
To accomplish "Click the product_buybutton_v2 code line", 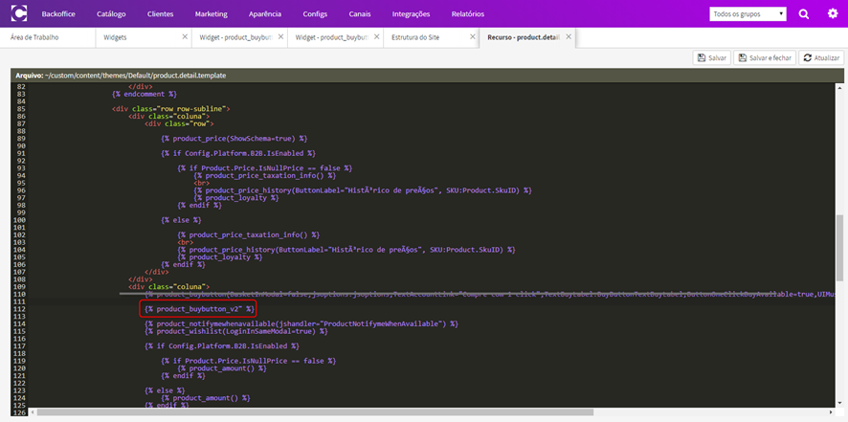I will pyautogui.click(x=199, y=309).
